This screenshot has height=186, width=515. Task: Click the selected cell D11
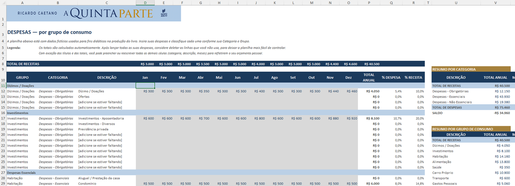click(145, 86)
